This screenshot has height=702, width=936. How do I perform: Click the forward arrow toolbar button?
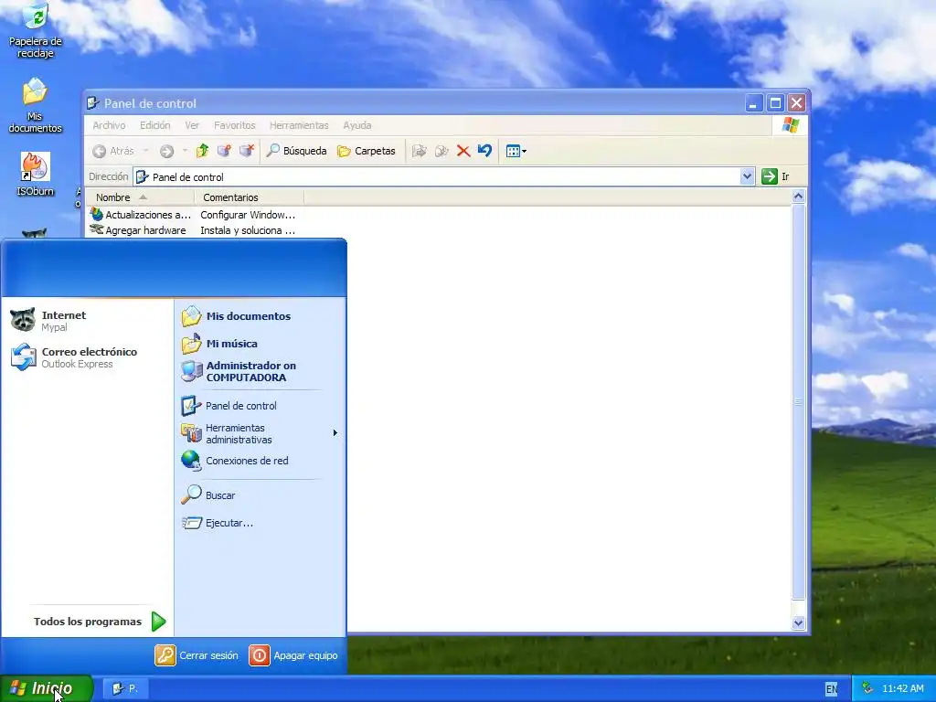166,152
